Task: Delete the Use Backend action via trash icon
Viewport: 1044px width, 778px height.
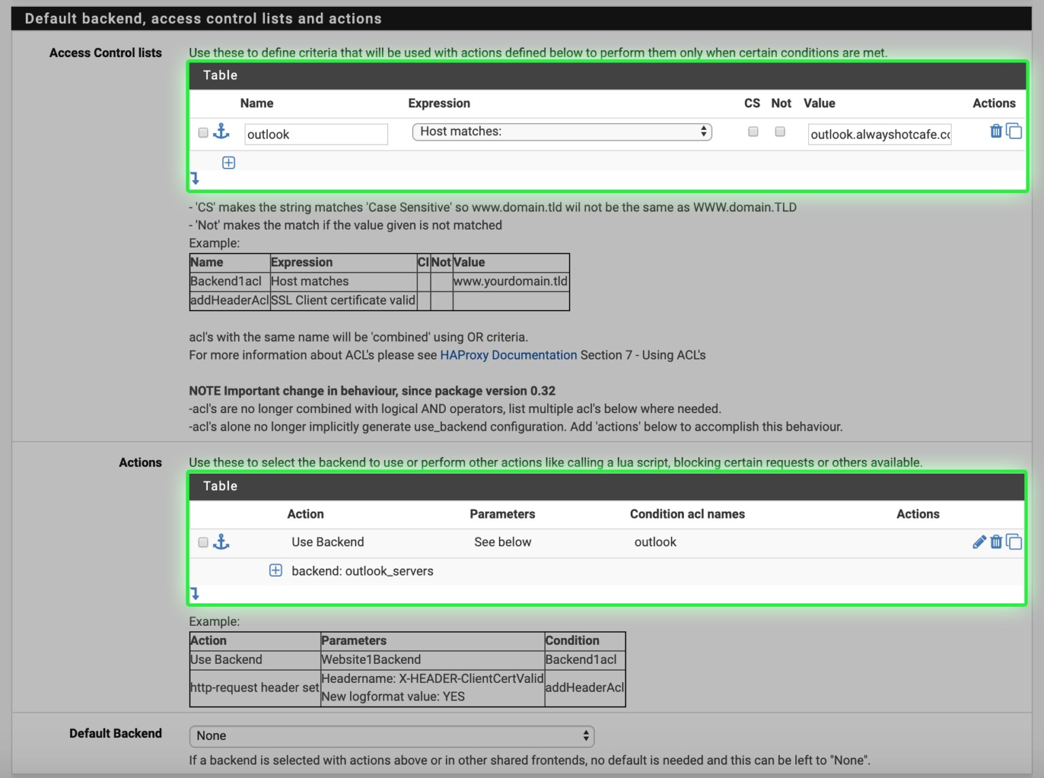Action: point(996,542)
